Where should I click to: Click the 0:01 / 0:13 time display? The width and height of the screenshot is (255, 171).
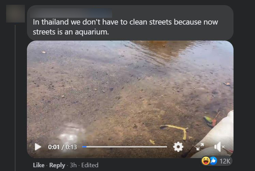click(x=62, y=147)
